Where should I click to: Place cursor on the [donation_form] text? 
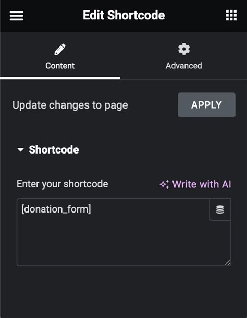pyautogui.click(x=56, y=209)
